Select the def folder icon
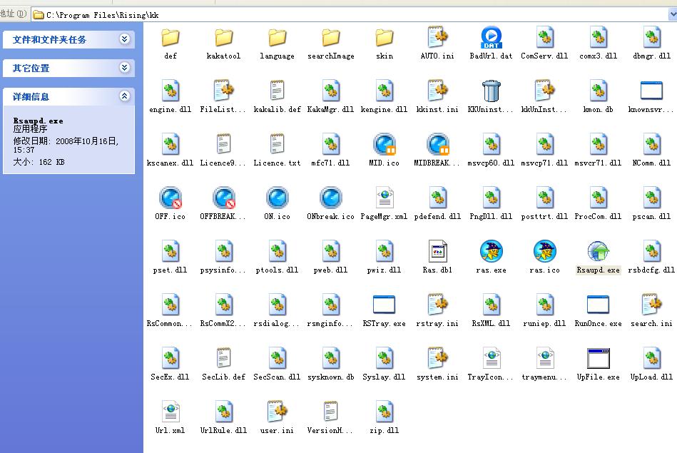The width and height of the screenshot is (677, 453). (170, 38)
